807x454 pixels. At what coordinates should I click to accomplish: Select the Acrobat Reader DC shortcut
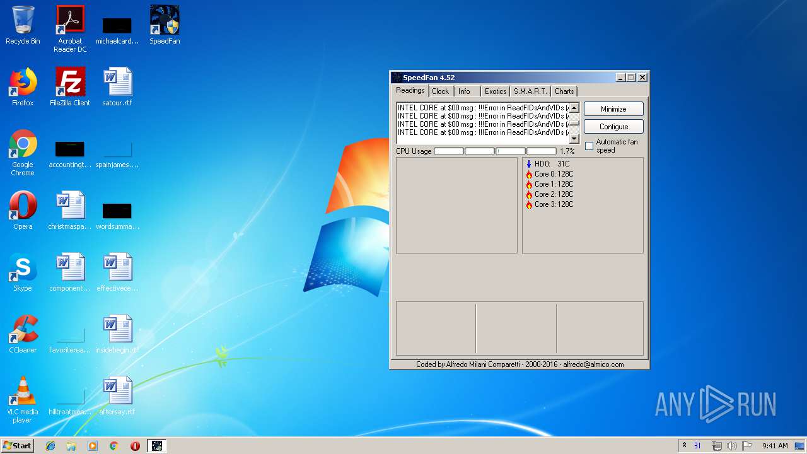[70, 29]
